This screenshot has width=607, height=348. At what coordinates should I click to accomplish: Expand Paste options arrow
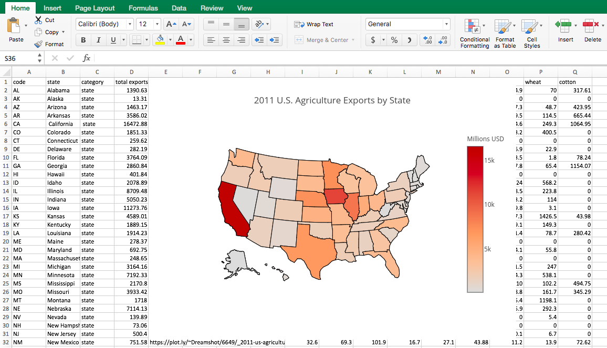click(26, 26)
